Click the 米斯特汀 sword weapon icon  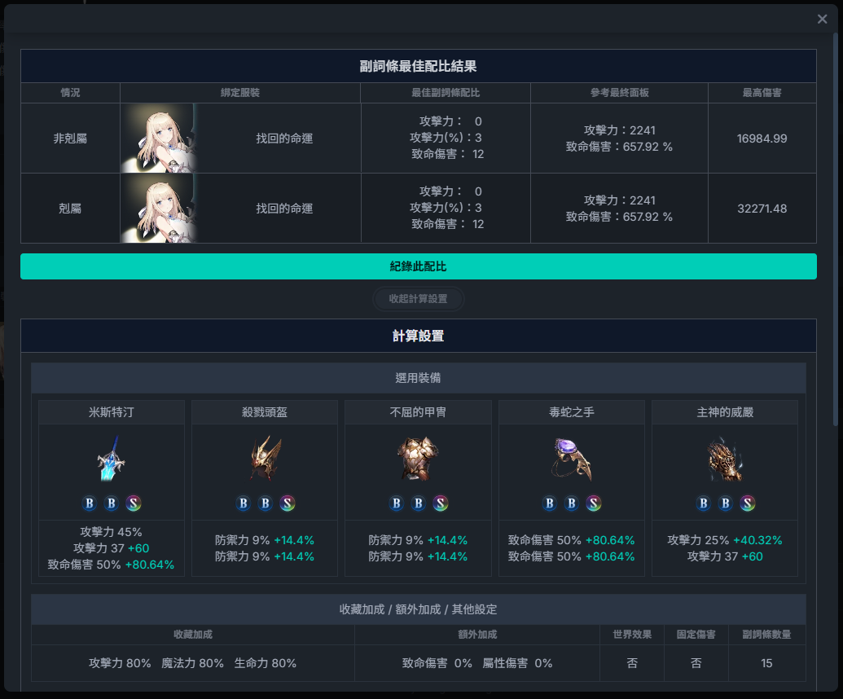click(112, 459)
